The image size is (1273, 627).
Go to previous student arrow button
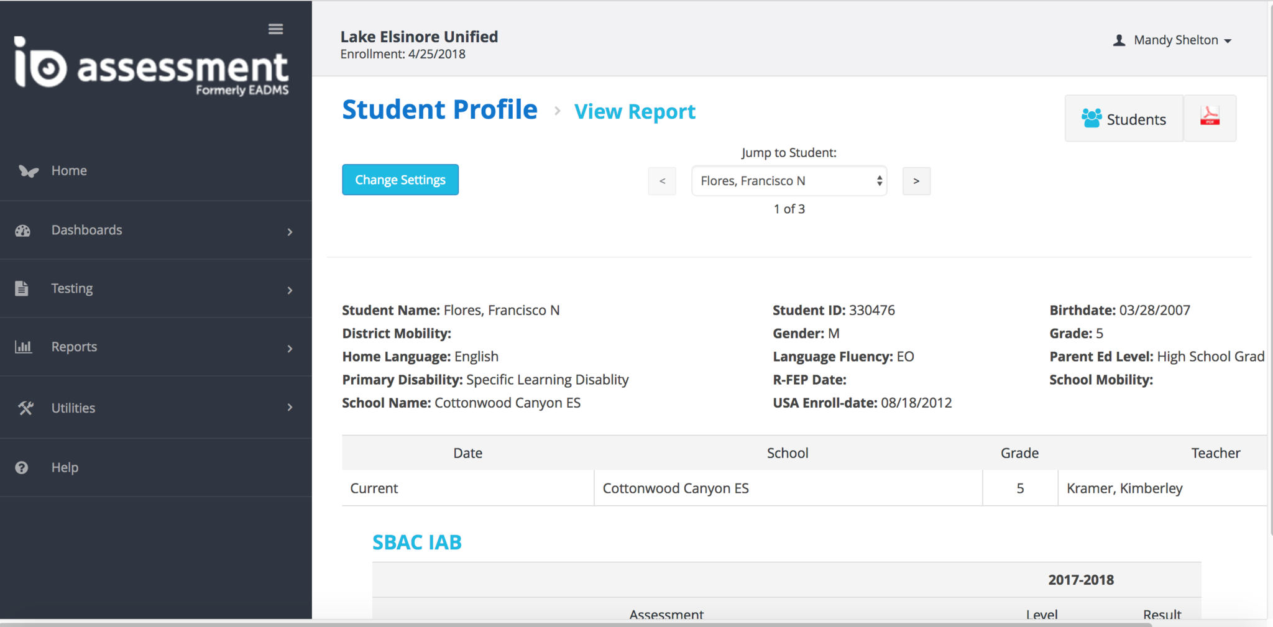(662, 181)
